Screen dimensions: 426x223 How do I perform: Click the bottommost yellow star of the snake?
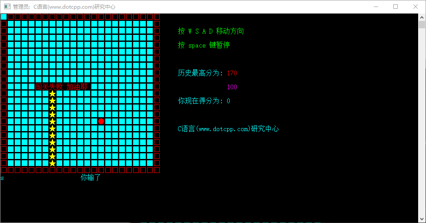53,163
